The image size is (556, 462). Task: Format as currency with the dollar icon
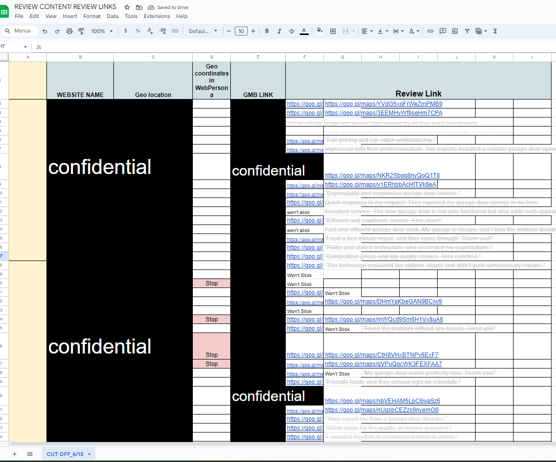click(125, 31)
